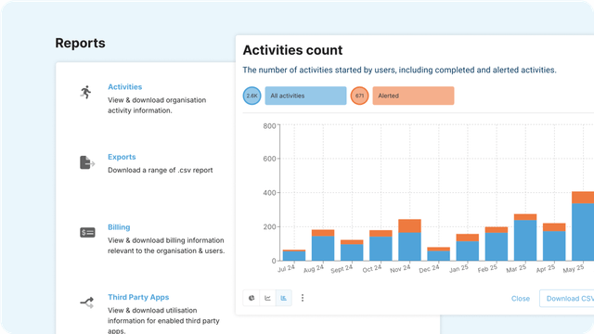Viewport: 594px width, 334px height.
Task: Click the 671 alerted count badge
Action: 359,96
